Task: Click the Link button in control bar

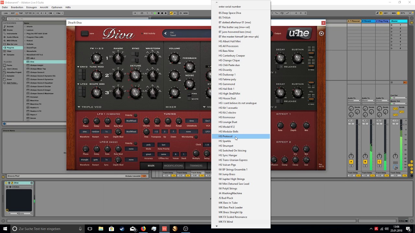Action: coord(6,13)
